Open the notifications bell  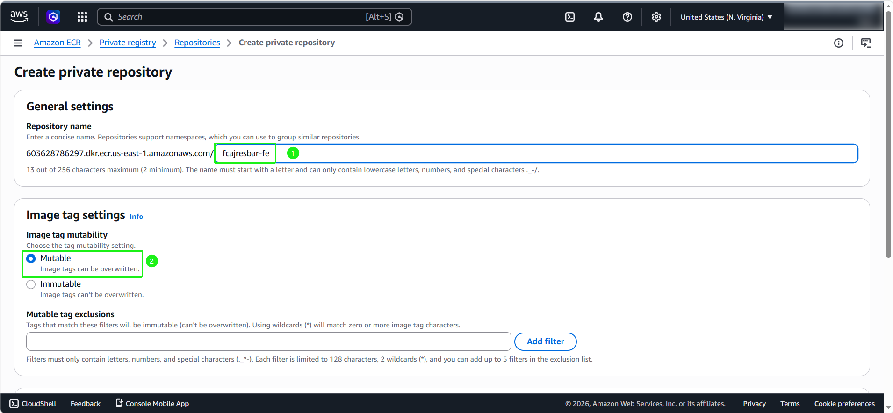[598, 17]
